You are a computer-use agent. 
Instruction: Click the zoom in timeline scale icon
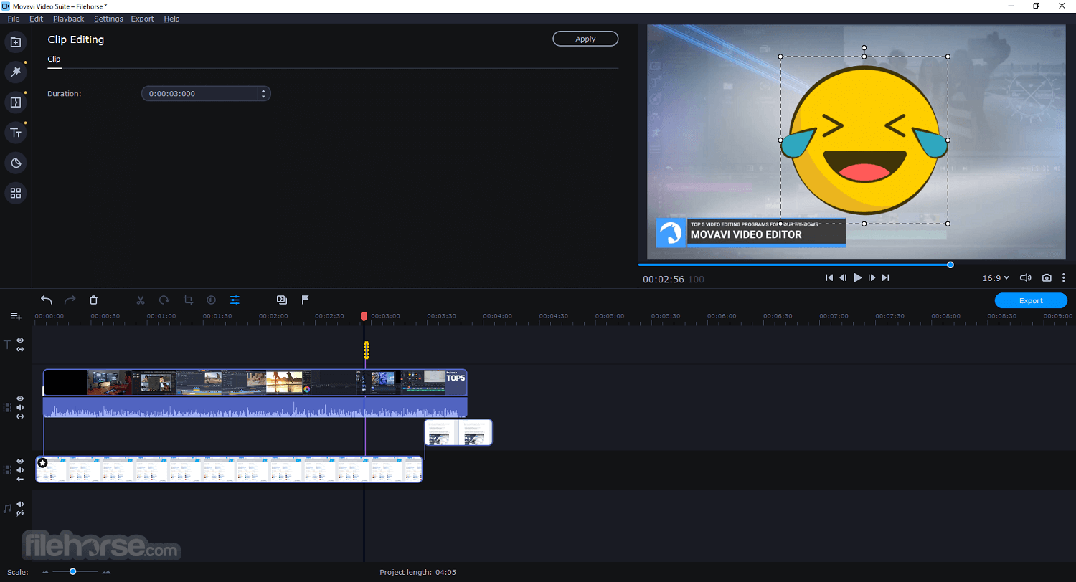(x=106, y=572)
